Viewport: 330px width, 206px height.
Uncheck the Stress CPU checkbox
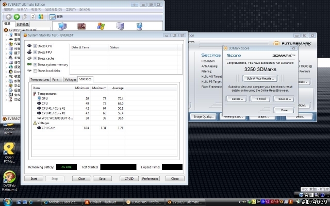[x=35, y=46]
